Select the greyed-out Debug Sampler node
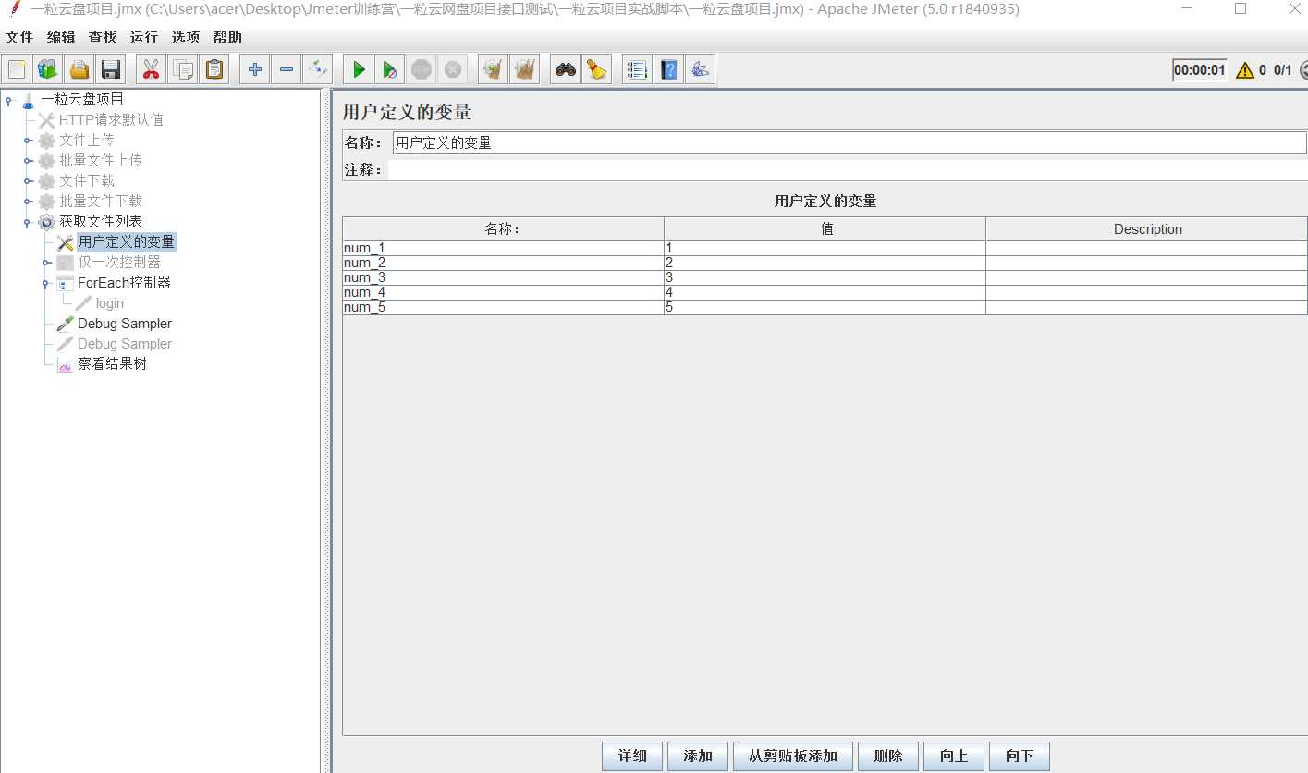 124,344
